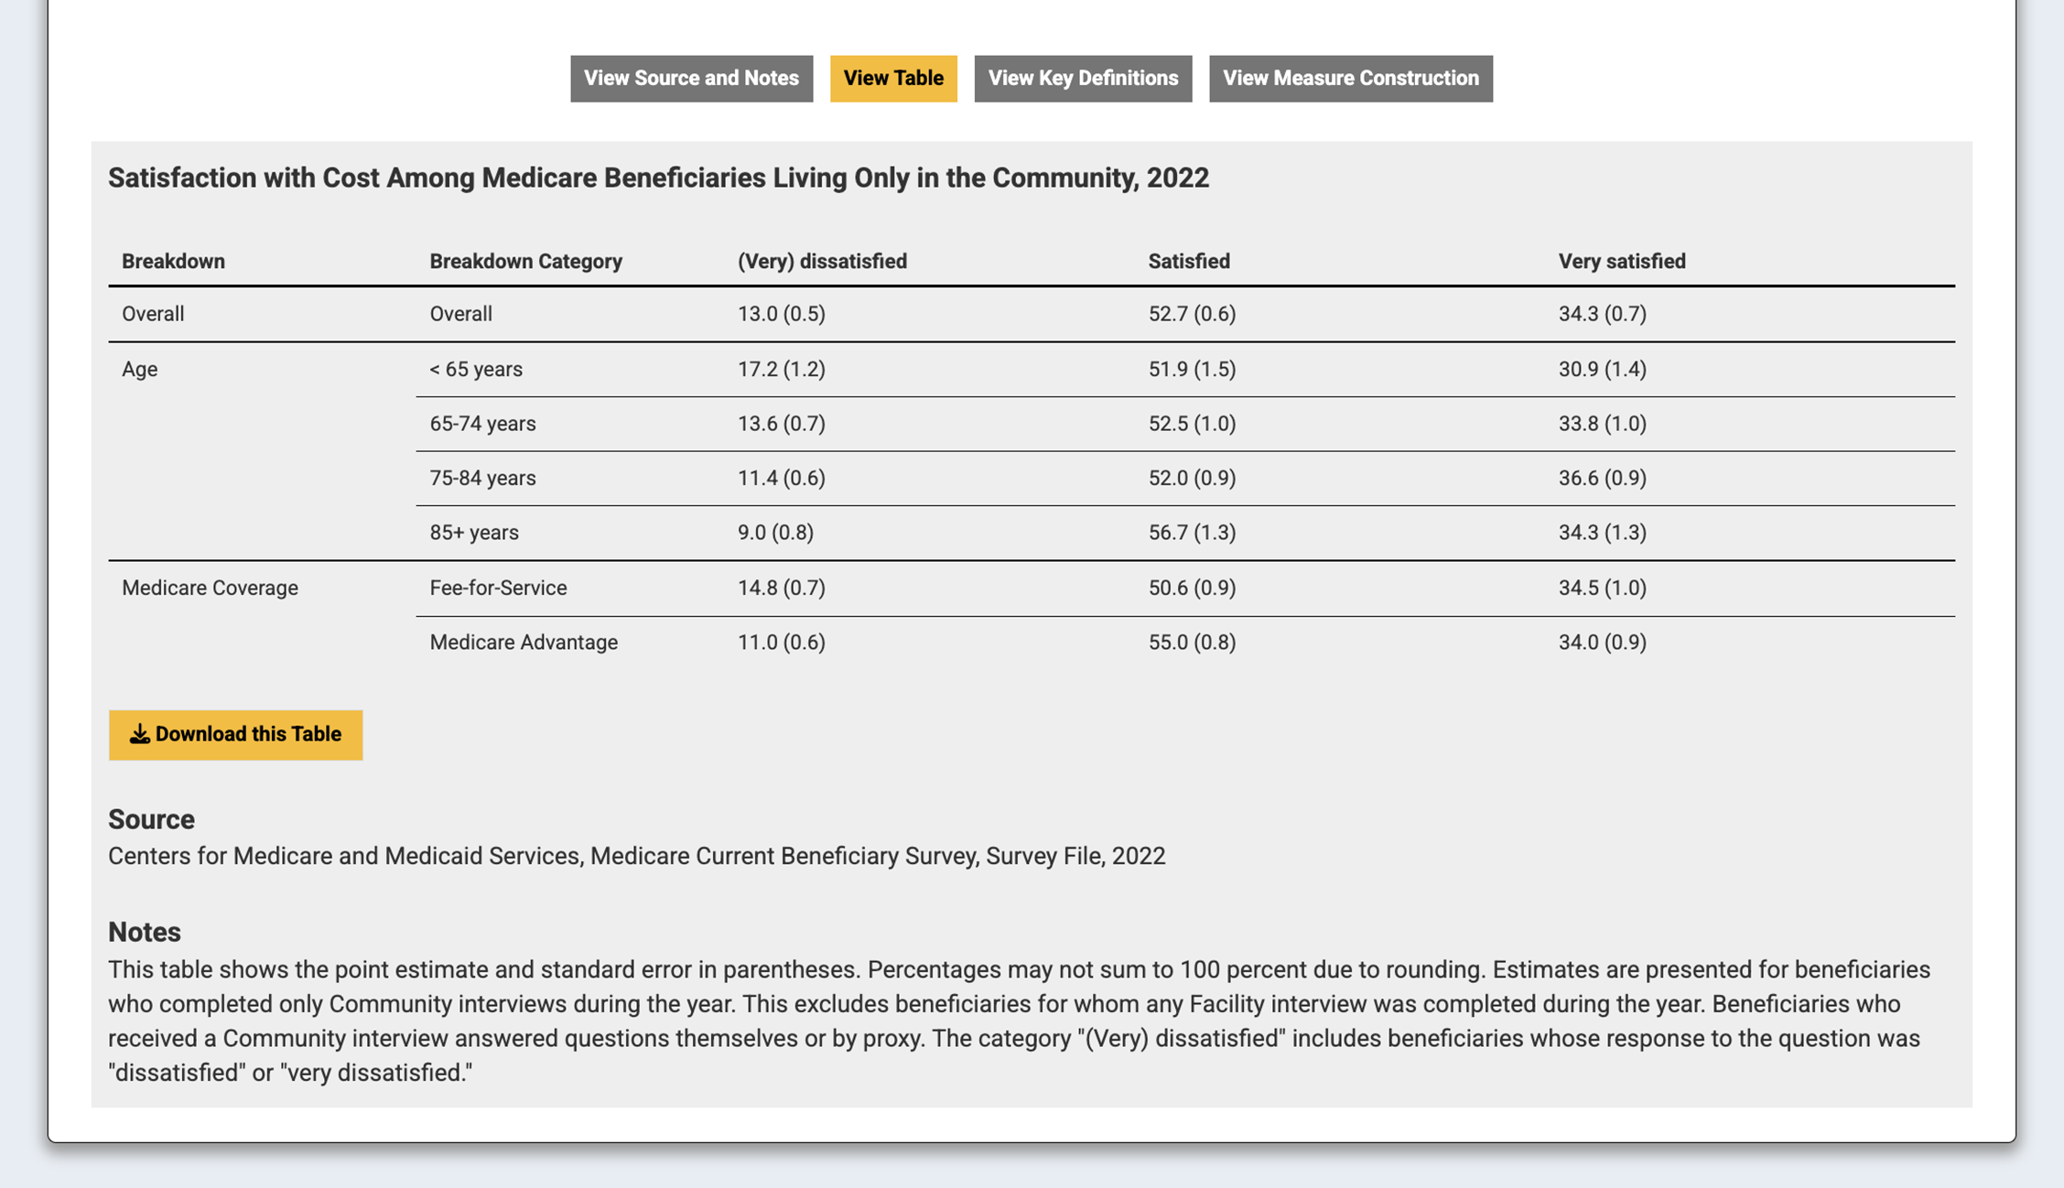The height and width of the screenshot is (1188, 2064).
Task: Select the Overall row dissatisfied value 13.0 (0.5)
Action: tap(781, 314)
